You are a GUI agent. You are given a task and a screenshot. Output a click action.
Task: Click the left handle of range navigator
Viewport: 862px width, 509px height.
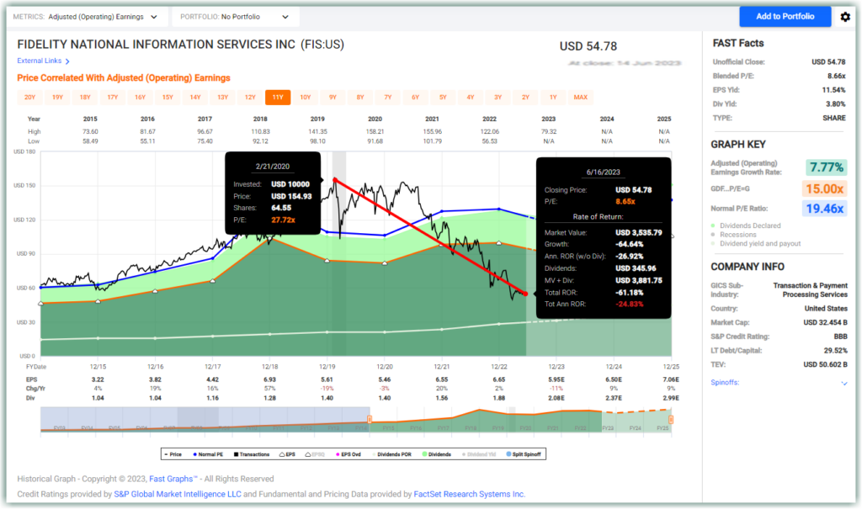point(370,420)
